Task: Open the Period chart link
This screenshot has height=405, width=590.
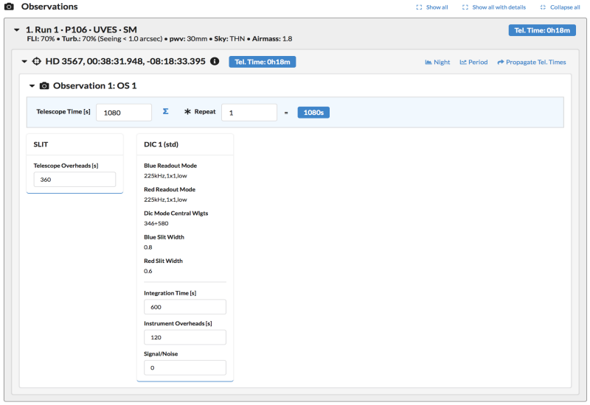Action: (473, 63)
